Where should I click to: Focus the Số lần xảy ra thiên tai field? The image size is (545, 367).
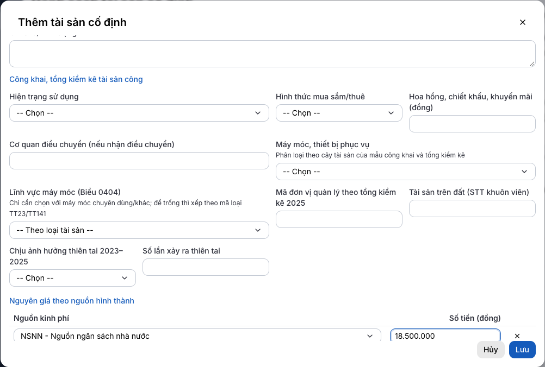click(206, 267)
